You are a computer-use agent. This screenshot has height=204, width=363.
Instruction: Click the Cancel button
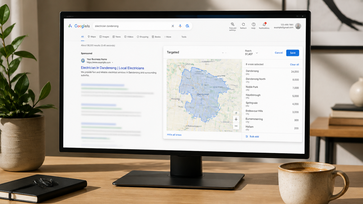point(279,53)
